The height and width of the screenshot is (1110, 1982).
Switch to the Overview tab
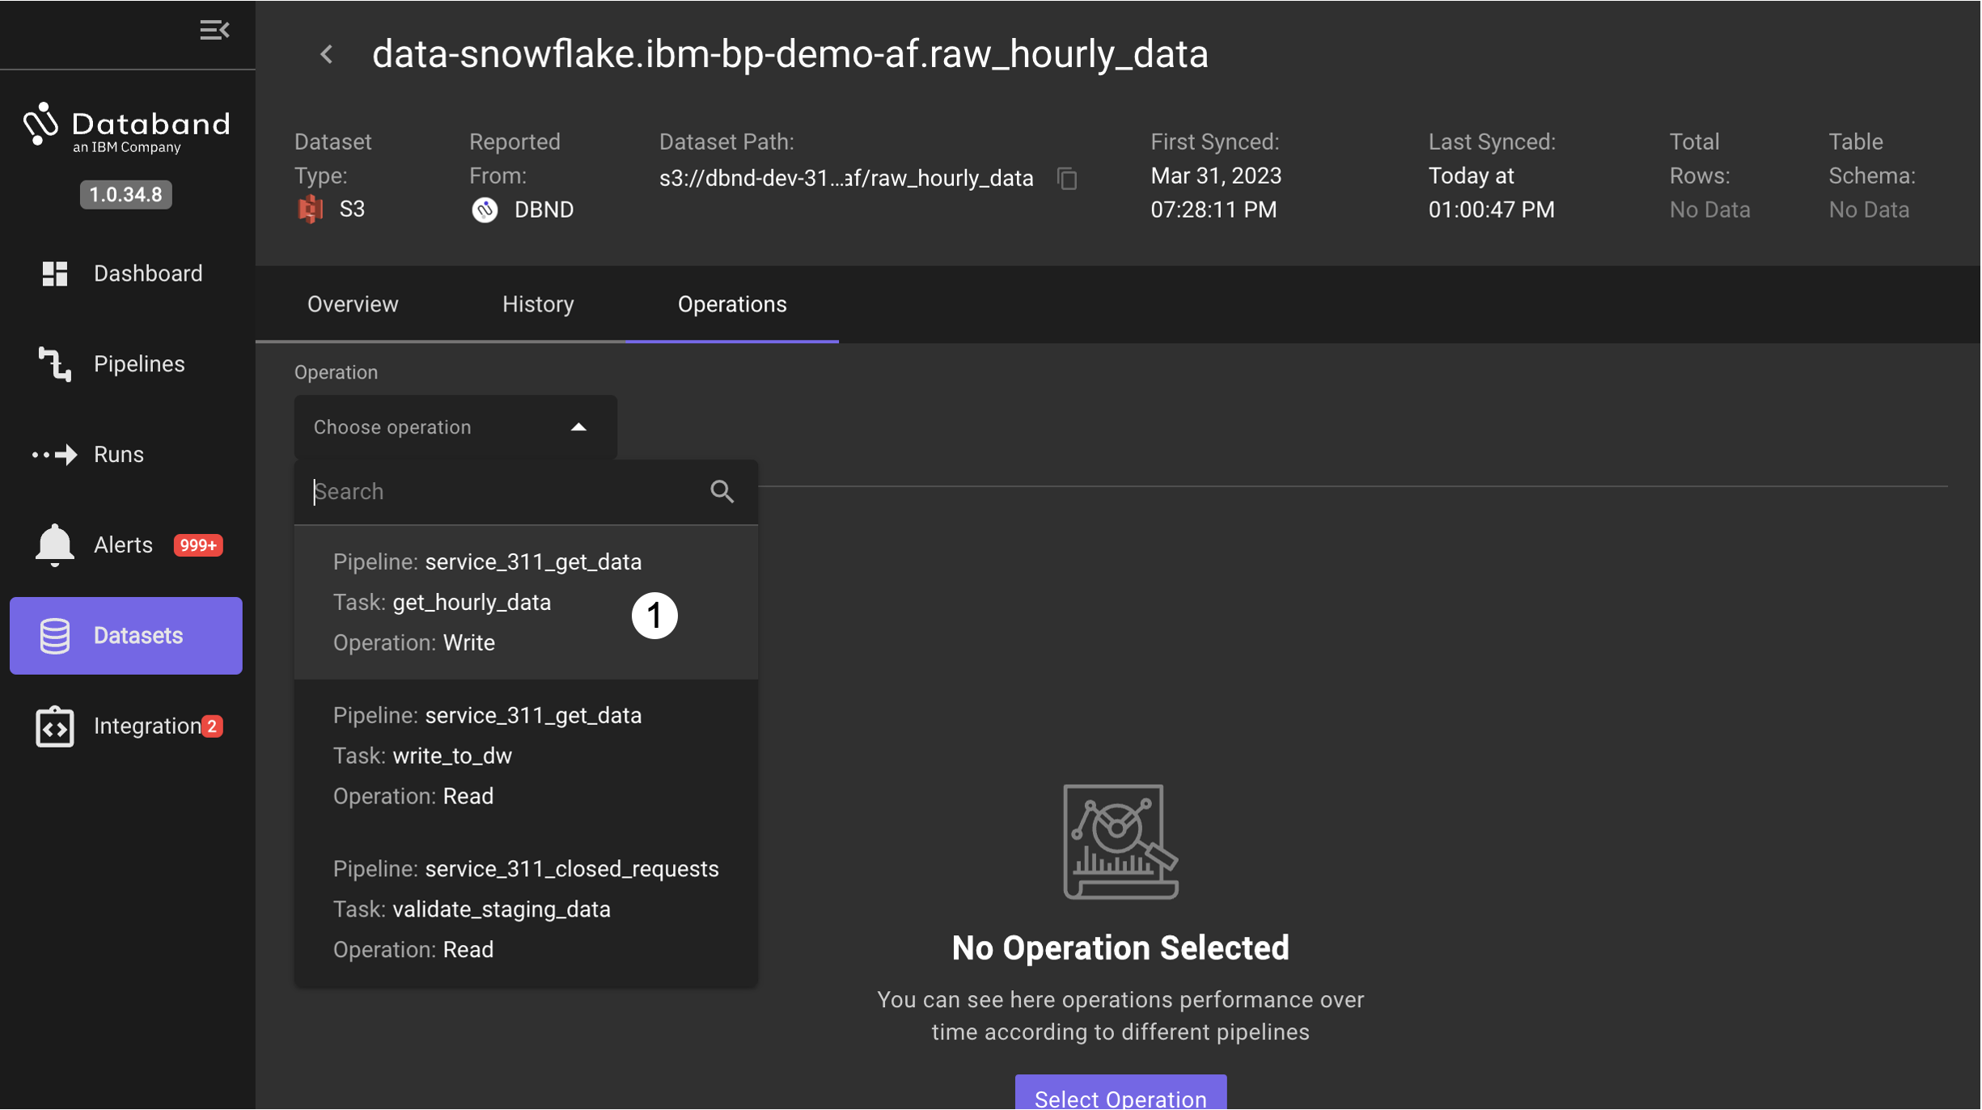[x=354, y=303]
